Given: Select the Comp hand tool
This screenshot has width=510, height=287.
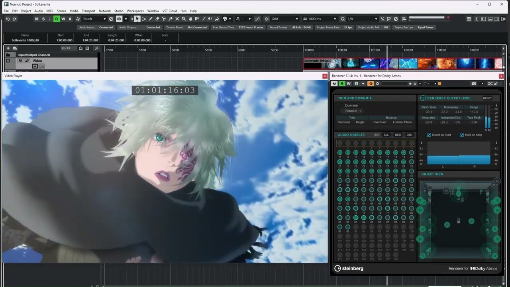Looking at the screenshot, I should pyautogui.click(x=190, y=19).
